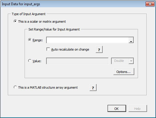Choose the Value radio button

point(30,61)
